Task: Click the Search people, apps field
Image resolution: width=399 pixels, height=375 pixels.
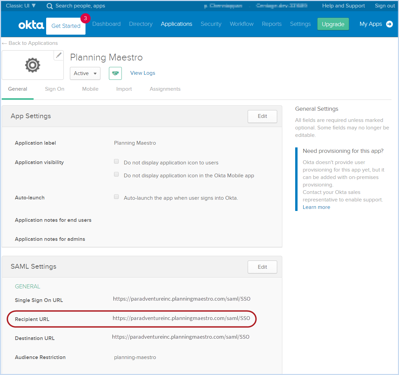Action: click(80, 5)
